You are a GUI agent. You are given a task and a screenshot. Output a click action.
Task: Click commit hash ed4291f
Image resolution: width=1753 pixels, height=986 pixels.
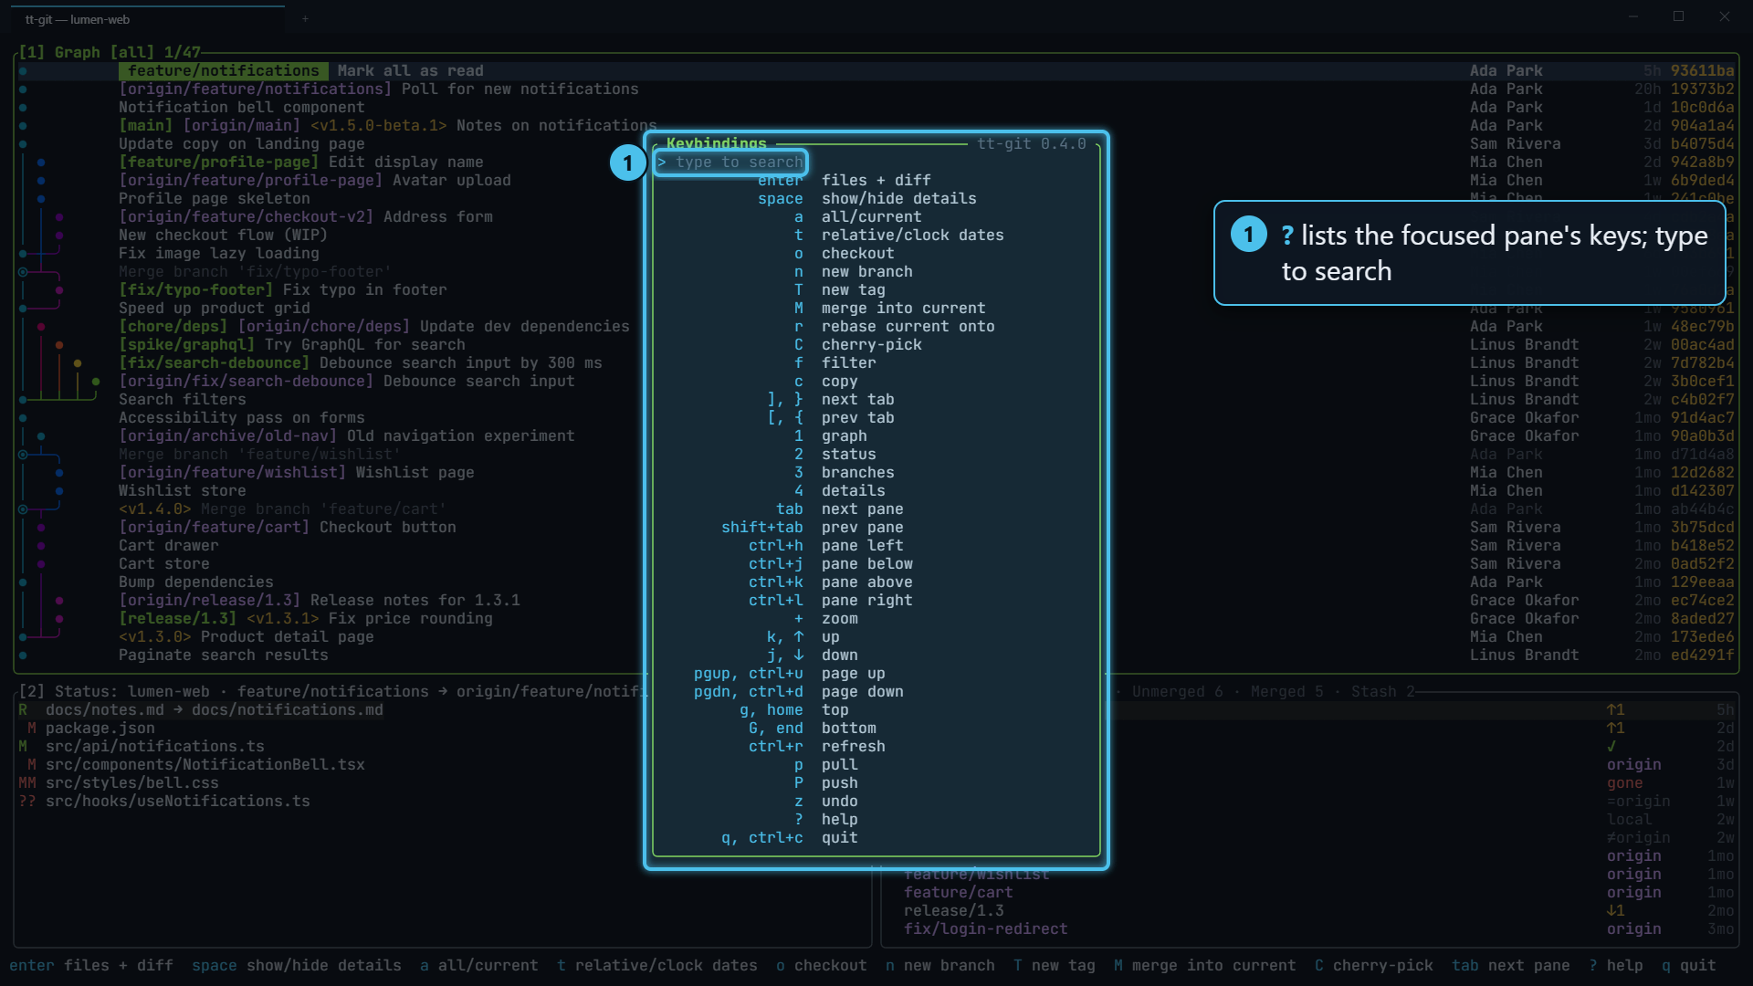click(1703, 656)
